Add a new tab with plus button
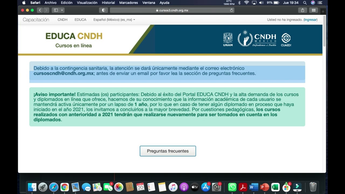This screenshot has width=345, height=194. (323, 11)
